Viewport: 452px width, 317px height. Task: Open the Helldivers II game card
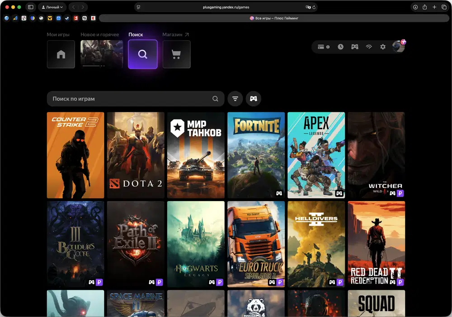click(x=316, y=244)
